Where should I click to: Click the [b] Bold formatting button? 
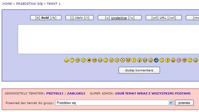pos(46,18)
